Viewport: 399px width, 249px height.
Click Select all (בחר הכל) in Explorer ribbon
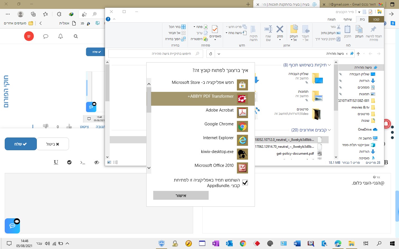click(177, 27)
